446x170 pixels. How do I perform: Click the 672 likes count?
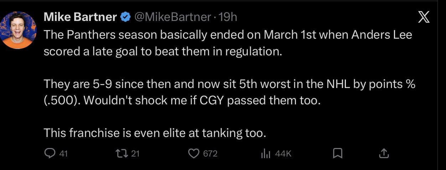tap(210, 154)
